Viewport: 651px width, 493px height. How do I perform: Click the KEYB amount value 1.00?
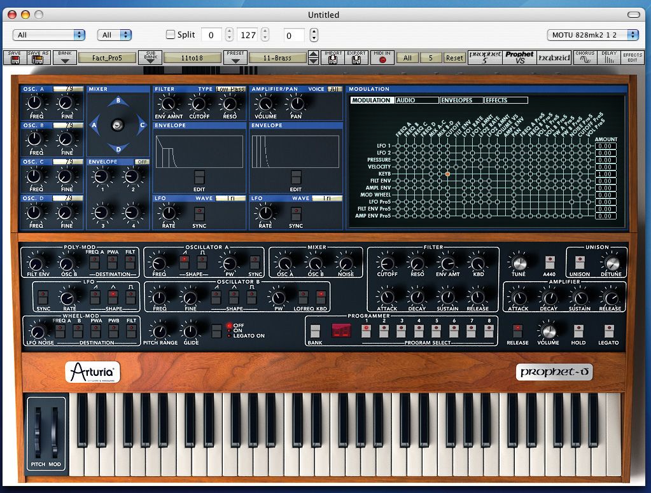pyautogui.click(x=605, y=174)
